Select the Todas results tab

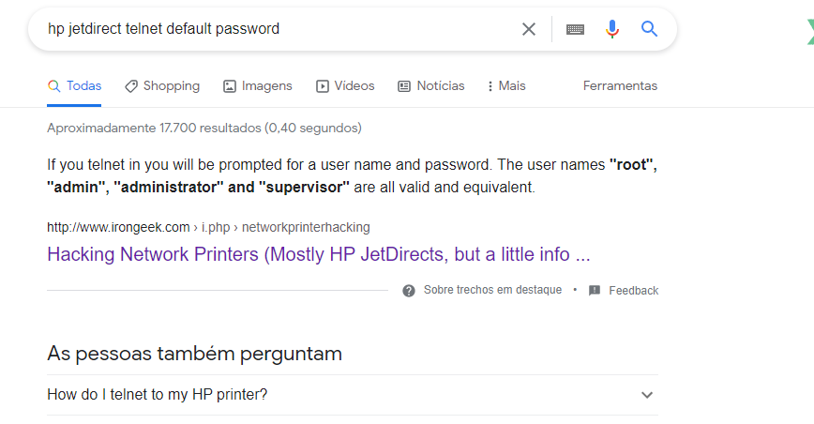click(x=75, y=86)
